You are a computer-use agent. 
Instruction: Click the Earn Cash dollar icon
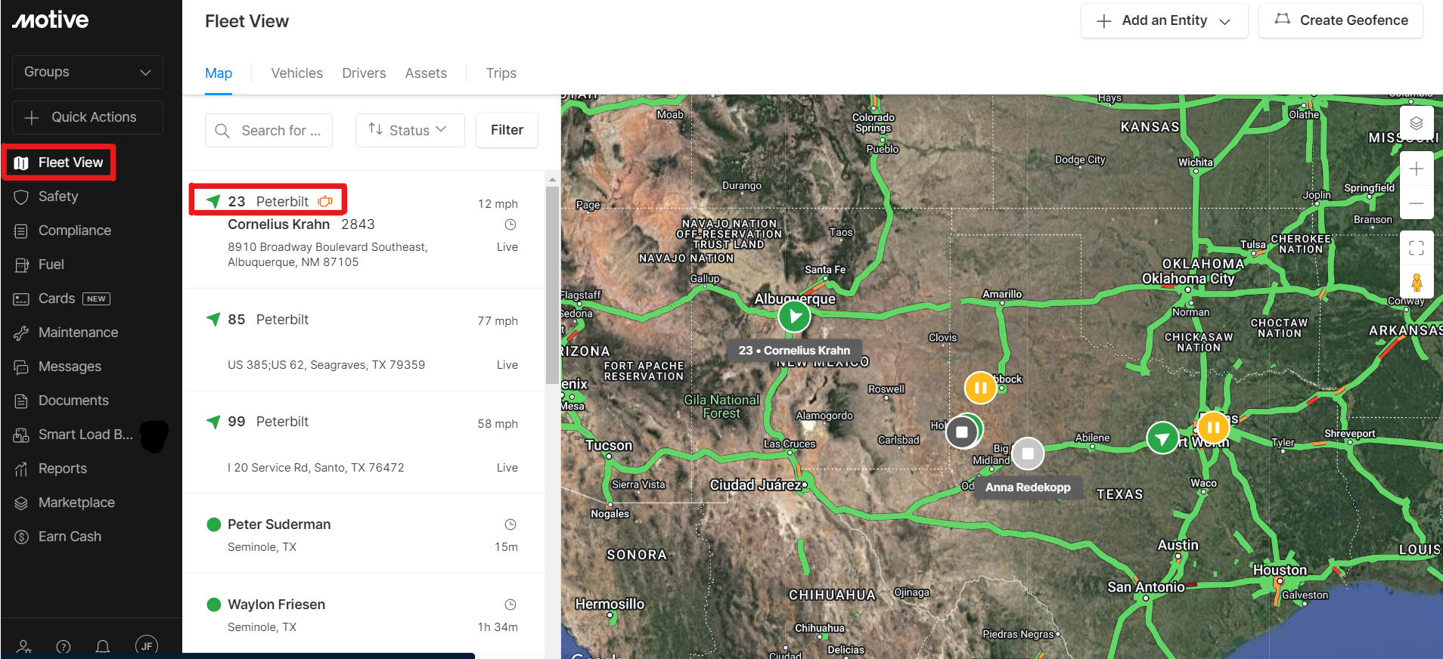pyautogui.click(x=21, y=537)
